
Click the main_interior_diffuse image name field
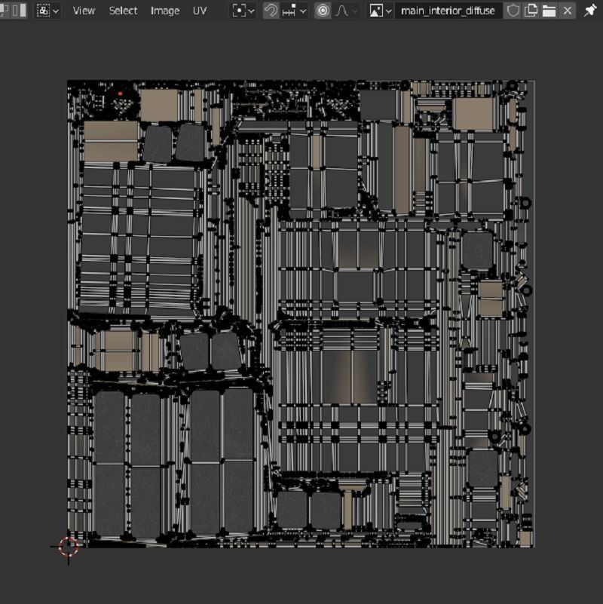tap(448, 11)
